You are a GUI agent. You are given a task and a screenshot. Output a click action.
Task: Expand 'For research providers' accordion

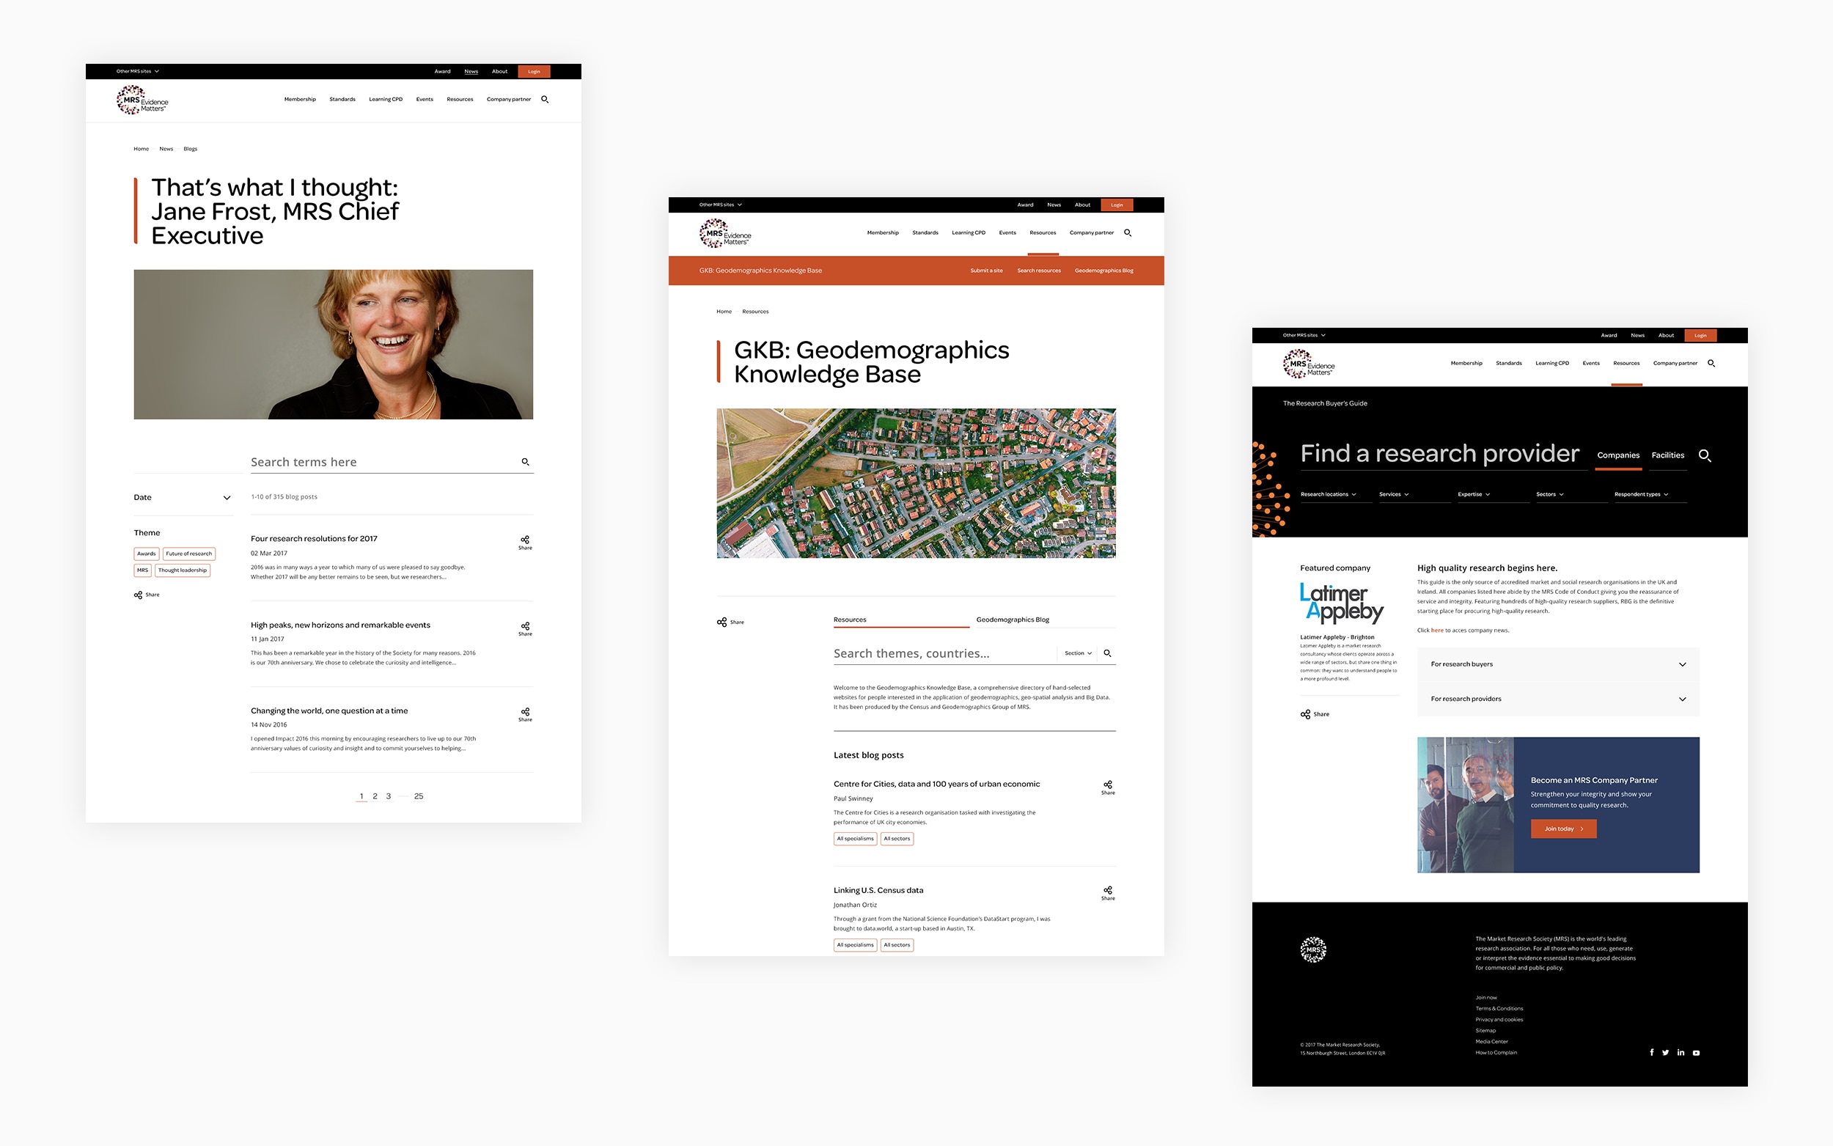[x=1557, y=699]
